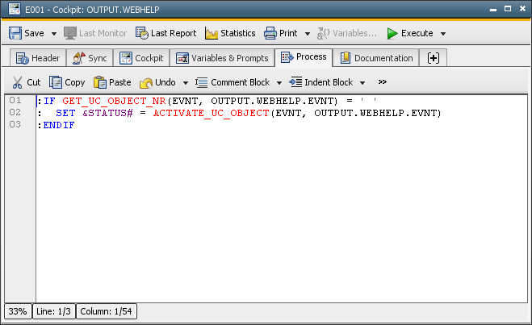The height and width of the screenshot is (325, 532).
Task: Click the Undo arrow icon
Action: [146, 82]
